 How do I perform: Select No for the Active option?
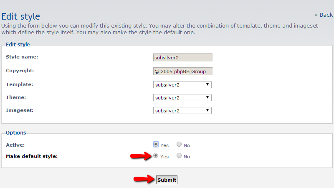click(x=179, y=145)
